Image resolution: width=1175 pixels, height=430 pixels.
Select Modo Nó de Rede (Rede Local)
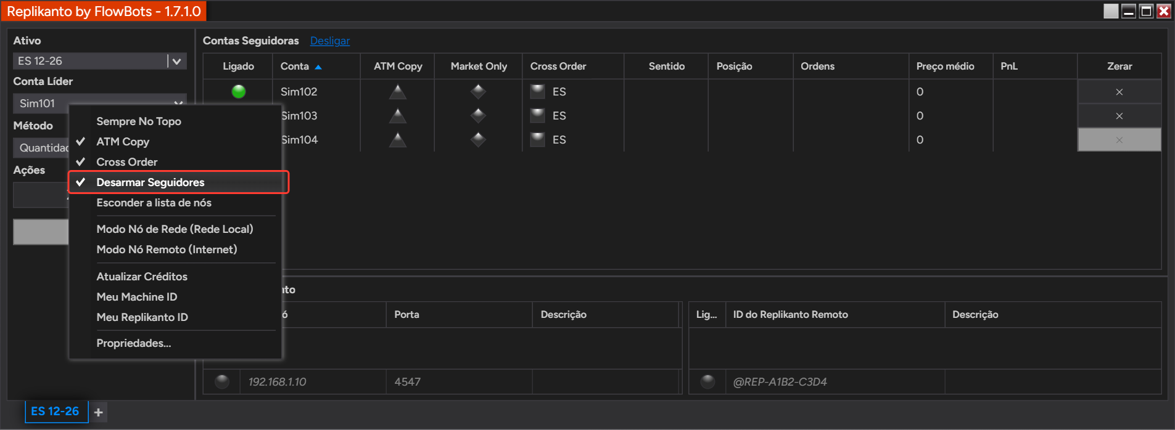coord(176,229)
